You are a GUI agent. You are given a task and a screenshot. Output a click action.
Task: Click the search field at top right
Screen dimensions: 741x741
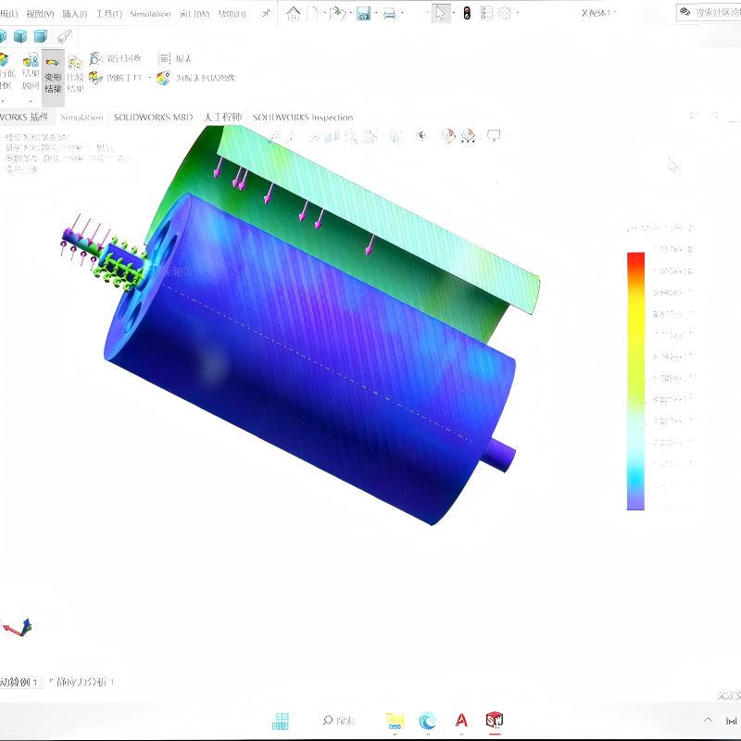[709, 13]
